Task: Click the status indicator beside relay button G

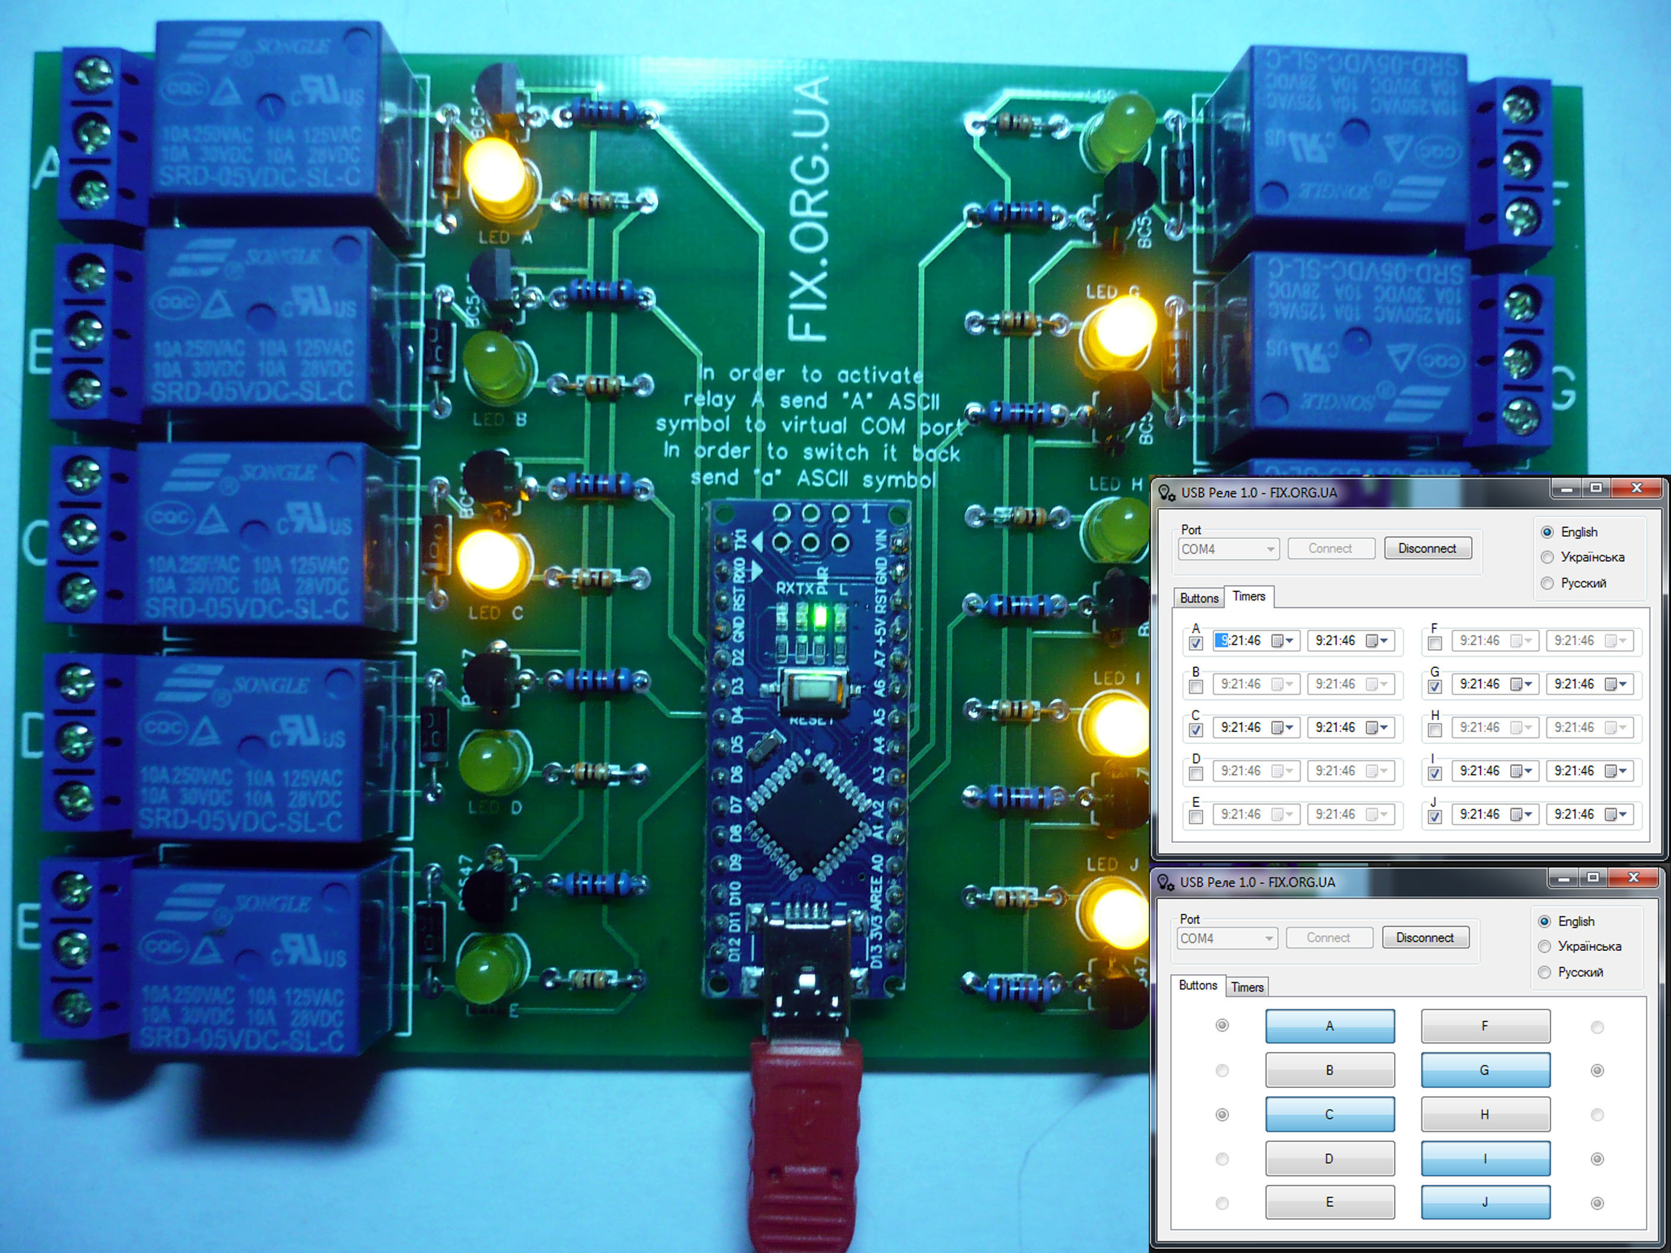Action: click(x=1597, y=1070)
